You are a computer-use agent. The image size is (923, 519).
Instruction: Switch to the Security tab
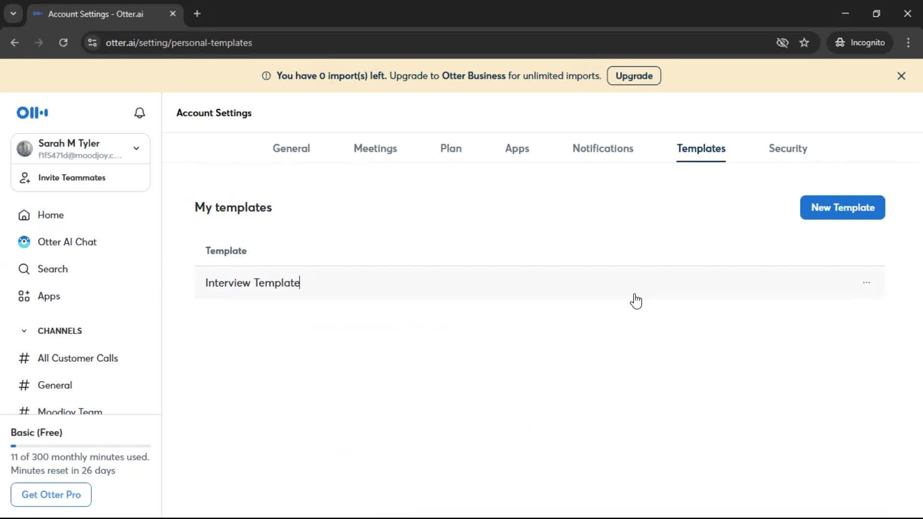[788, 148]
